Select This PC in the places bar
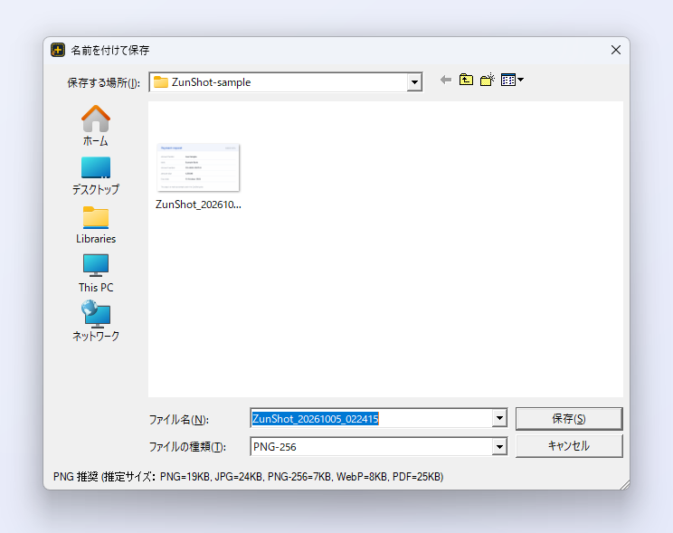 (x=96, y=274)
